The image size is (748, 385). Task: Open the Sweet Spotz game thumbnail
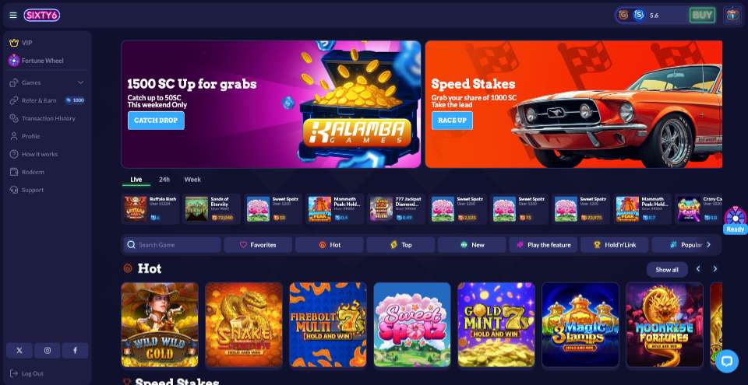412,325
